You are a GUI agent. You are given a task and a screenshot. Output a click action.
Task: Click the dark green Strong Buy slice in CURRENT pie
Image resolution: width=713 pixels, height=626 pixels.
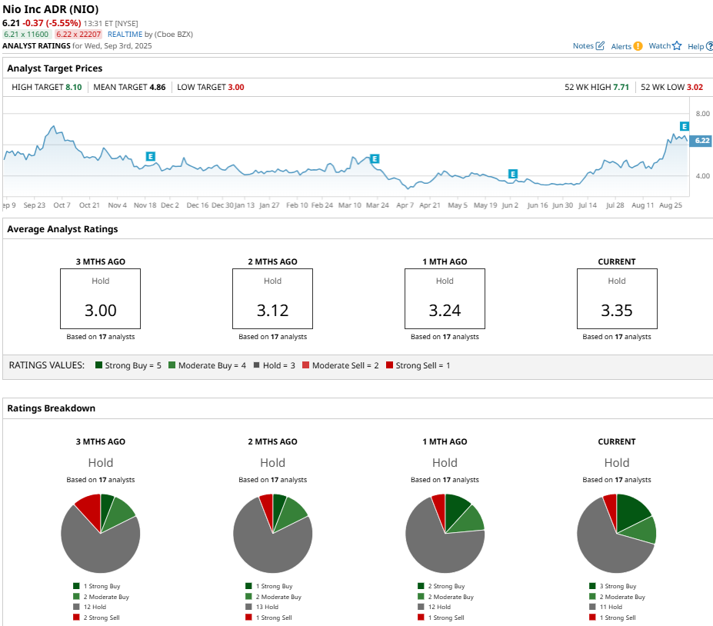click(x=630, y=510)
